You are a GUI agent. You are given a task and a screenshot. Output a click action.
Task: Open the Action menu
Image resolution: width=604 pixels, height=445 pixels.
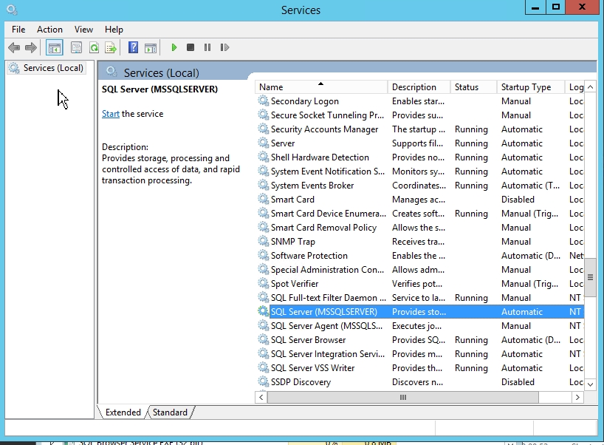click(49, 29)
